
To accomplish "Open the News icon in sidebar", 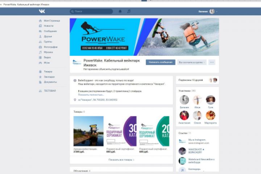I will [x=40, y=26].
